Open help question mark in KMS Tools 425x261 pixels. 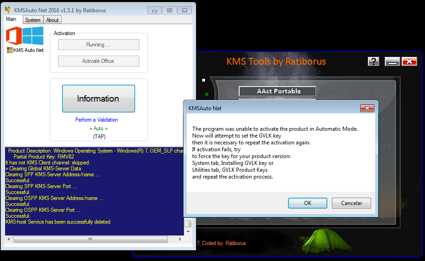pos(373,61)
